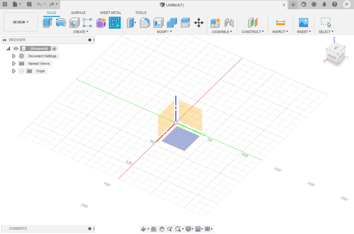Switch to the SURFACE tab
Image resolution: width=354 pixels, height=234 pixels.
pos(78,13)
